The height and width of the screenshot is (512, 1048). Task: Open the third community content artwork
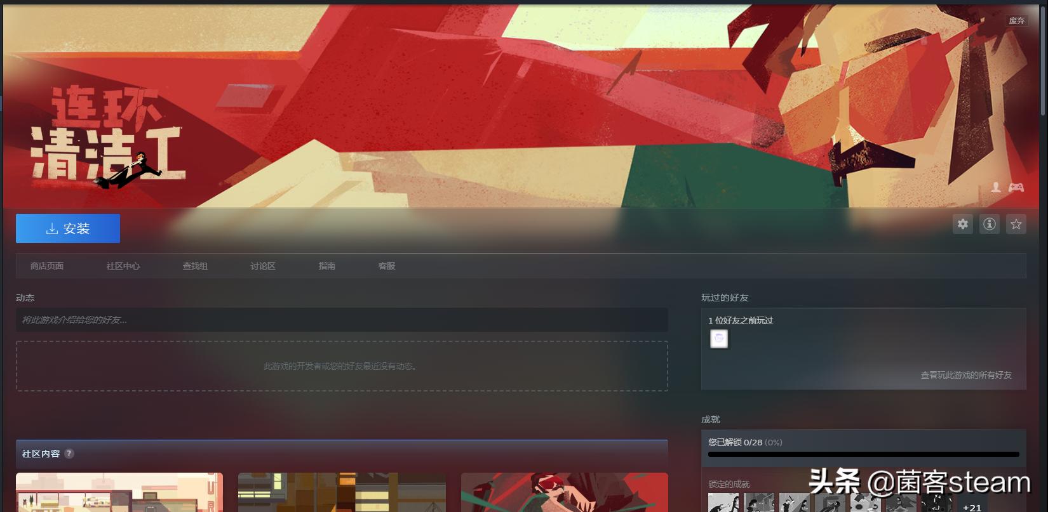click(x=565, y=492)
